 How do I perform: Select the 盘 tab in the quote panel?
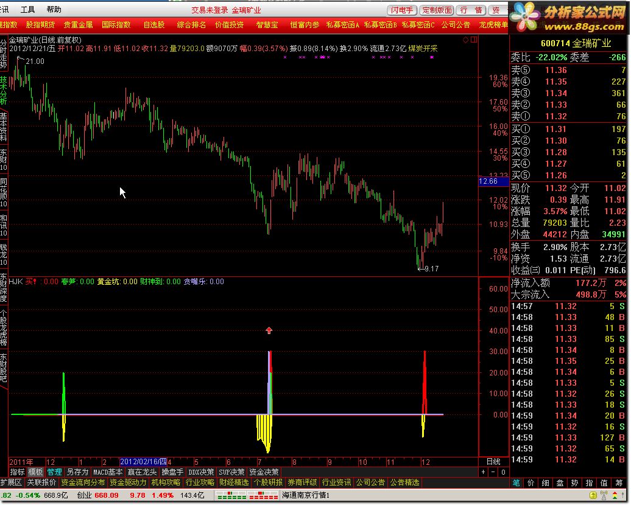[560, 483]
